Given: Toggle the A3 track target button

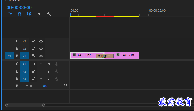Looking at the screenshot, I should 25,79.
